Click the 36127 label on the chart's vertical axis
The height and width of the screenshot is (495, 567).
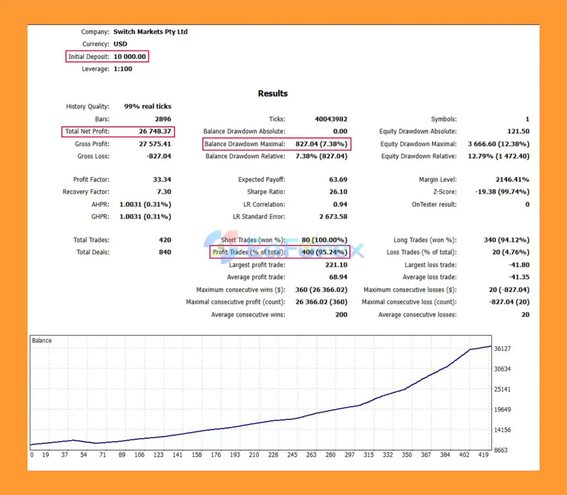coord(502,349)
